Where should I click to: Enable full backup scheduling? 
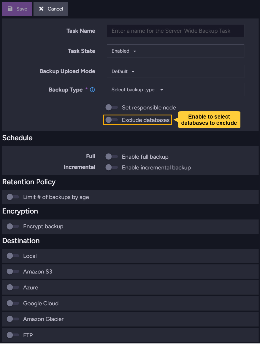(x=112, y=156)
